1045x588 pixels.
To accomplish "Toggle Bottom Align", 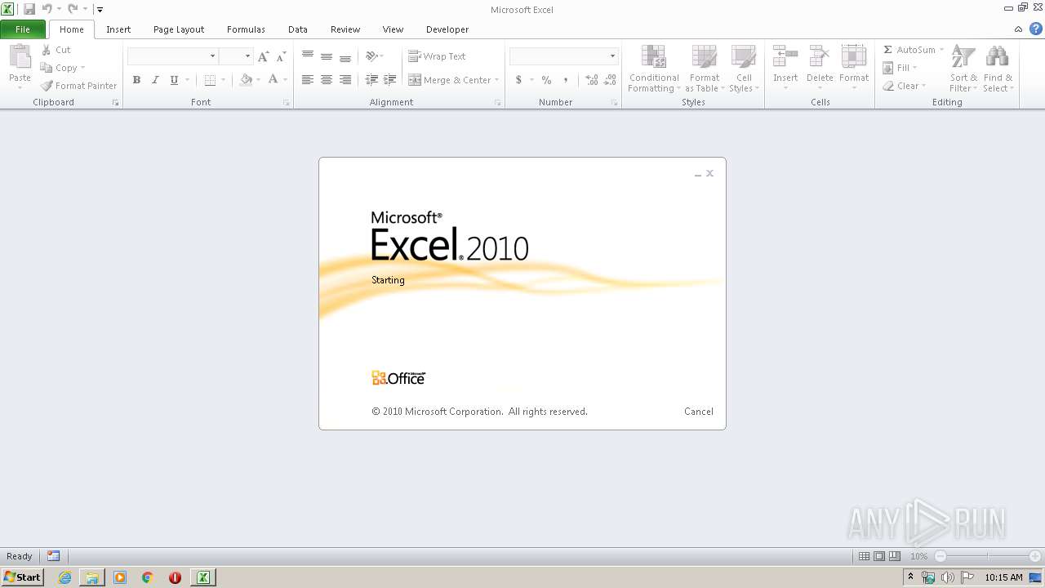I will point(345,56).
